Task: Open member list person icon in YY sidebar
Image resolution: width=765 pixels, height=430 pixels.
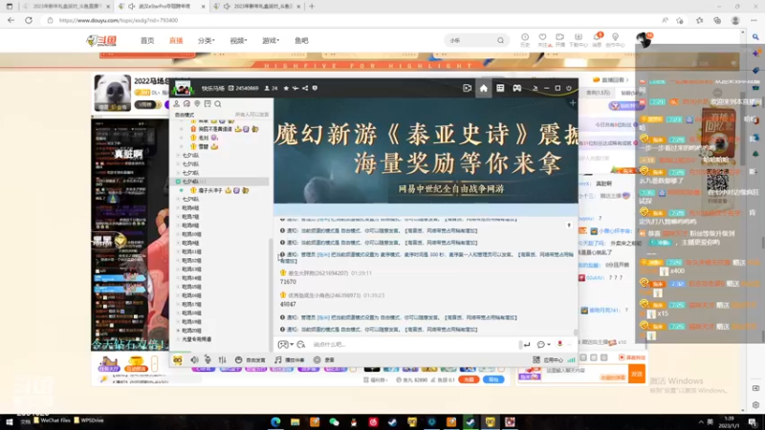Action: [177, 104]
